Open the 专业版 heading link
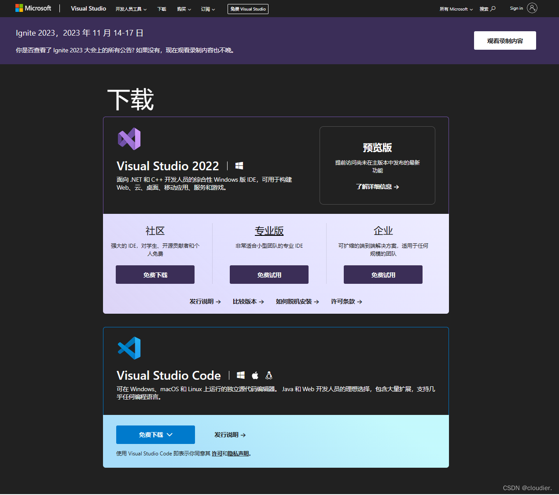559x495 pixels. (269, 231)
